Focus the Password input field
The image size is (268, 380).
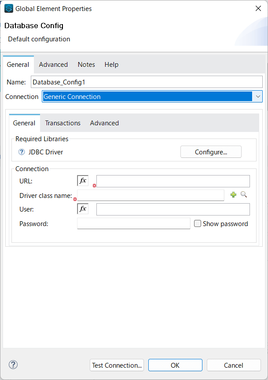coord(133,223)
